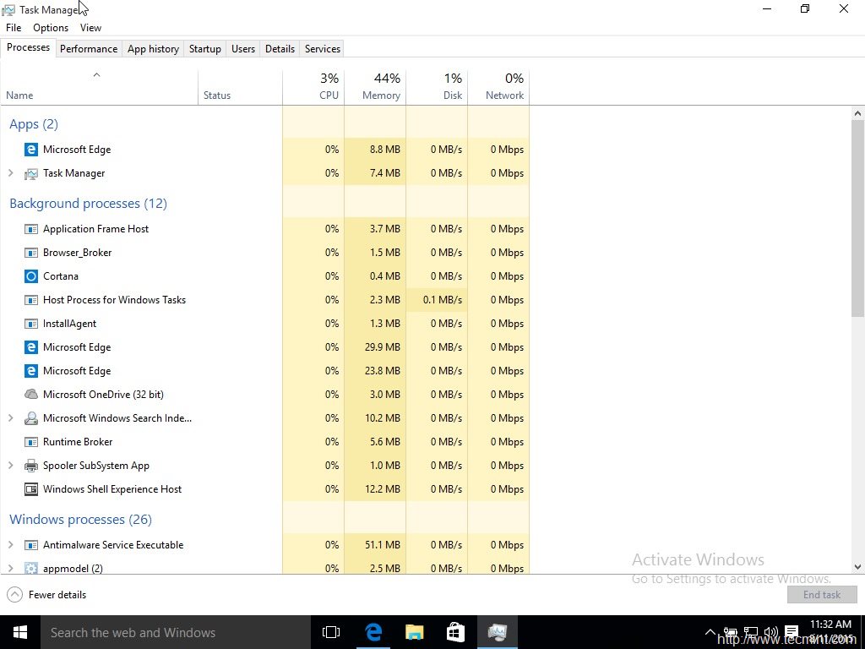Click the Browser_Broker process icon
This screenshot has height=649, width=865.
(x=31, y=252)
